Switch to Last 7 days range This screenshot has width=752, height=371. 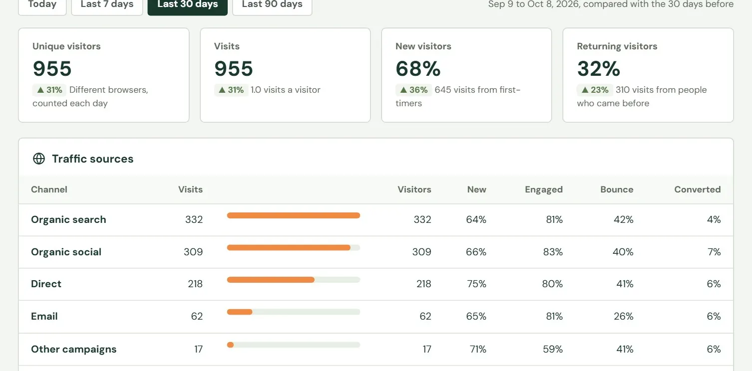click(107, 5)
